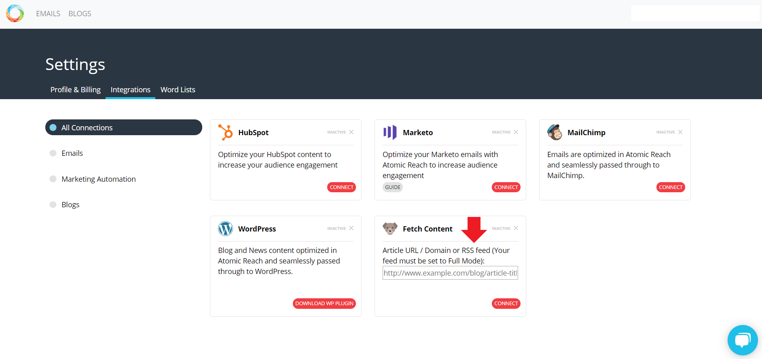Viewport: 762px width, 359px height.
Task: Click the Marketo bars icon
Action: [x=390, y=132]
